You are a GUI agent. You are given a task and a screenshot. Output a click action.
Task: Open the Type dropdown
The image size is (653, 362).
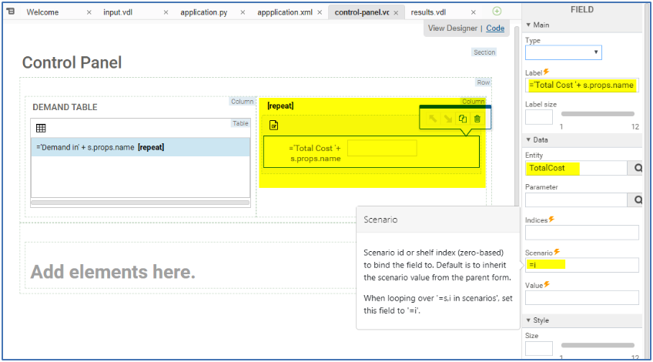tap(563, 52)
